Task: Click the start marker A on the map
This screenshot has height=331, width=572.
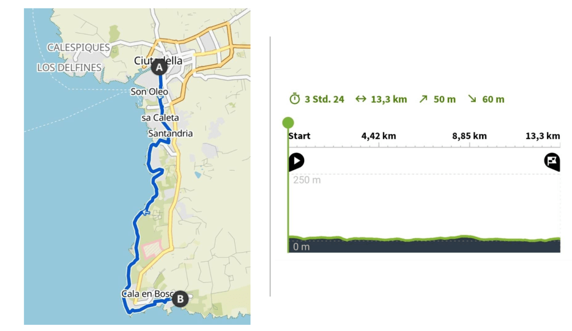Action: pyautogui.click(x=159, y=68)
